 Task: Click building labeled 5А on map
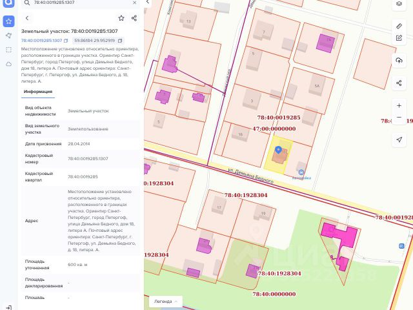click(x=317, y=86)
